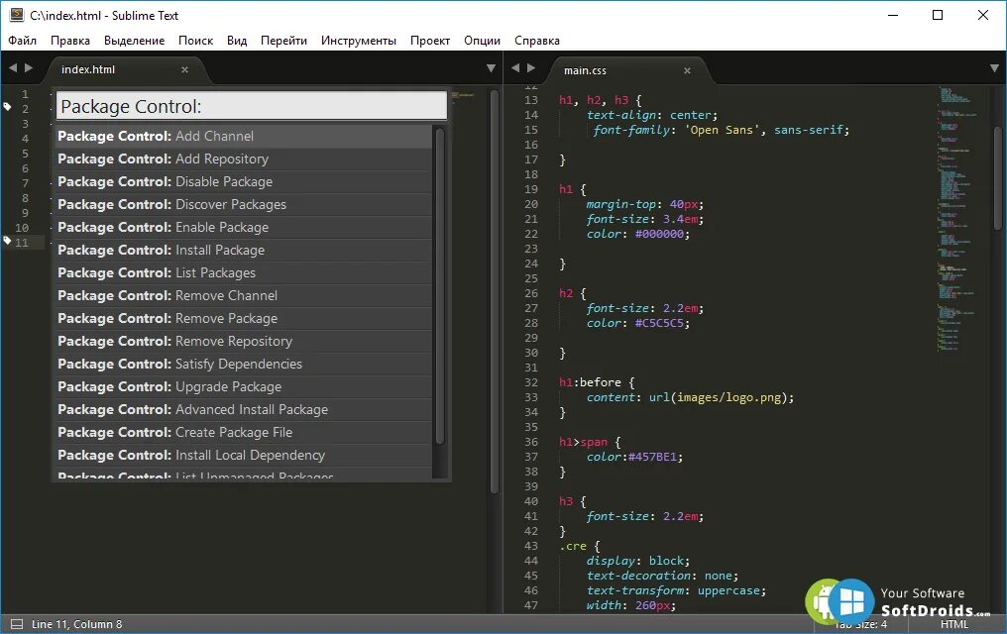Open the Вид menu
1007x634 pixels.
pyautogui.click(x=236, y=41)
